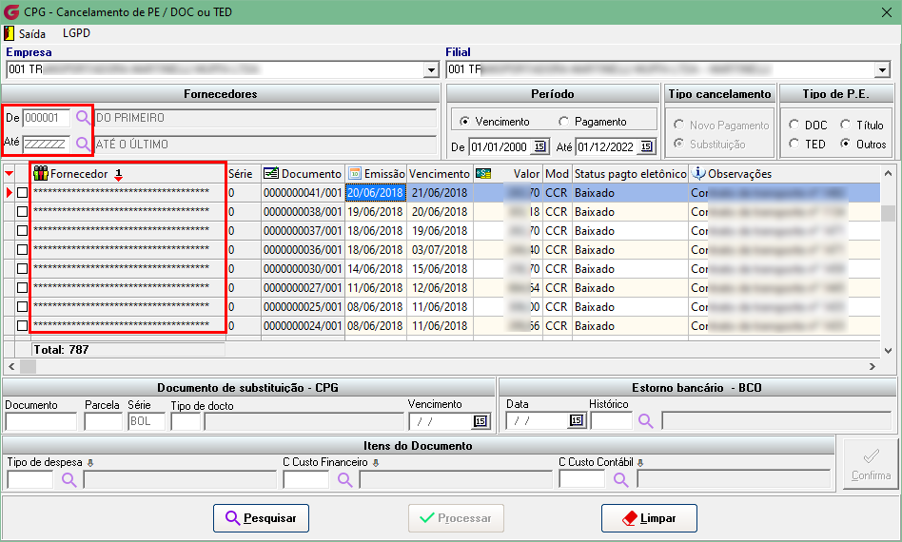
Task: Click the Observações column info icon
Action: tap(698, 172)
